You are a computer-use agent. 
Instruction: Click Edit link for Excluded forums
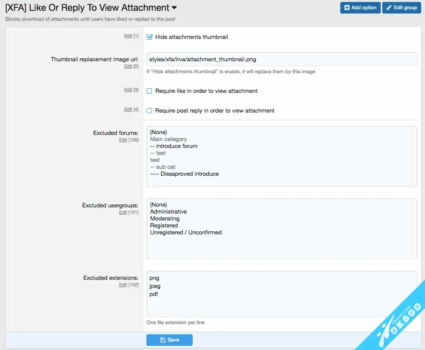123,140
